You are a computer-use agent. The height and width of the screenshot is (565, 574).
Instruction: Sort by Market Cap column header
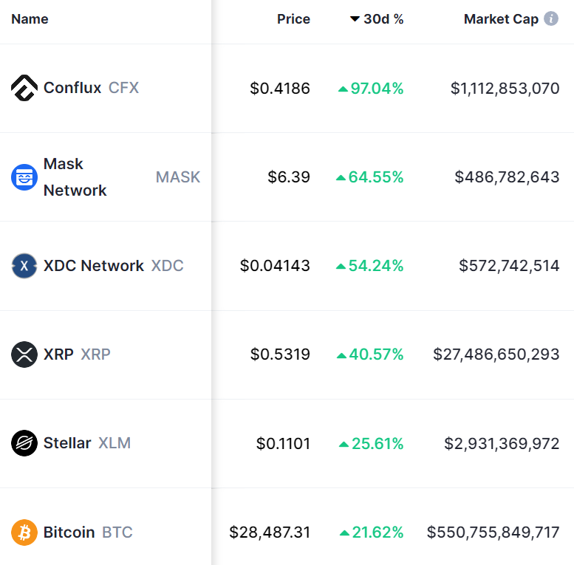coord(501,19)
